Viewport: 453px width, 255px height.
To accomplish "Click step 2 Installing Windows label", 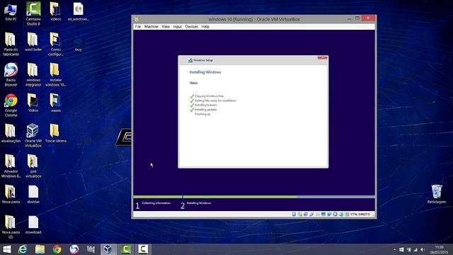I will point(199,203).
